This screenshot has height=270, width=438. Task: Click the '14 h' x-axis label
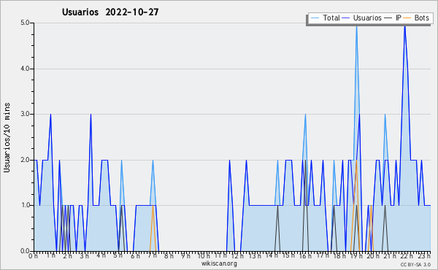272,255
